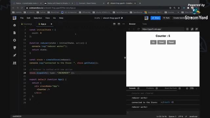
Task: Click the Fork button
Action: (x=166, y=18)
